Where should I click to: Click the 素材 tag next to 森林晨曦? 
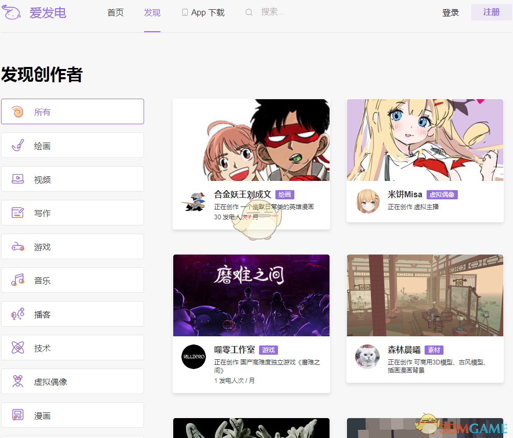coord(434,350)
